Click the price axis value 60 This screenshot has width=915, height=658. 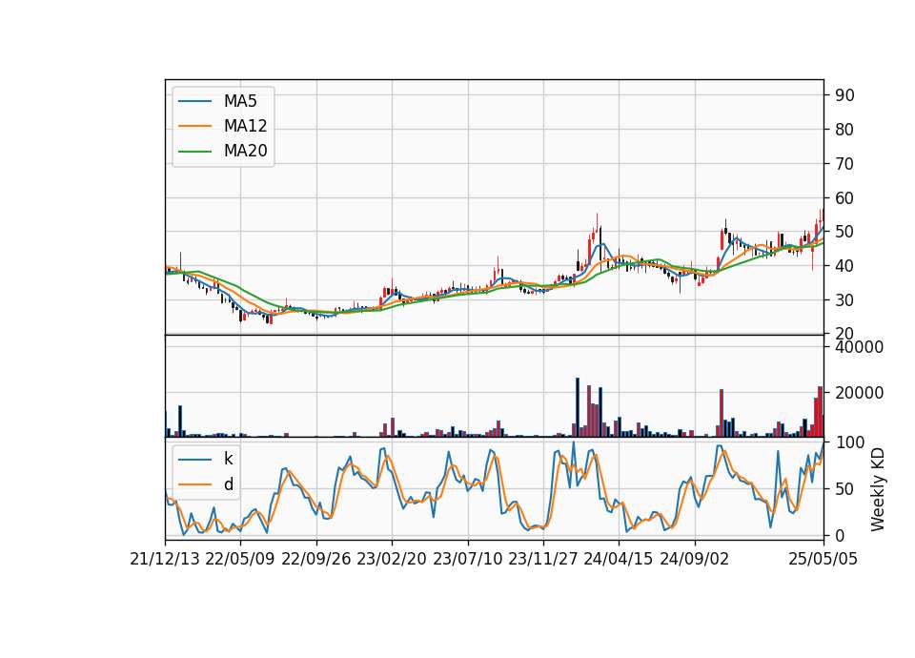[x=844, y=198]
